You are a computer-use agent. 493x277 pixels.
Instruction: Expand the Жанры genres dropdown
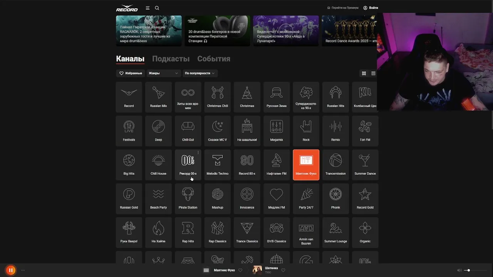(x=163, y=73)
